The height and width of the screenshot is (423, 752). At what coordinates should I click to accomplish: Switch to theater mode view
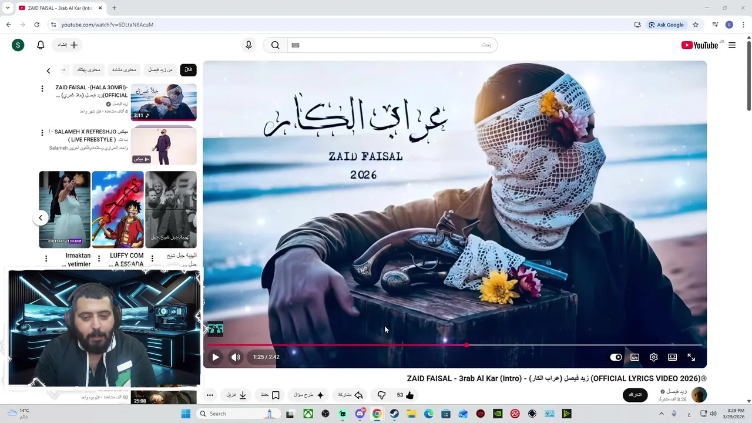672,357
